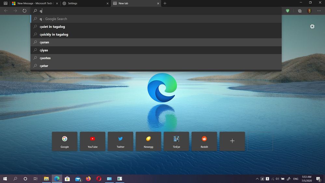Open the Windows Start menu

5,179
